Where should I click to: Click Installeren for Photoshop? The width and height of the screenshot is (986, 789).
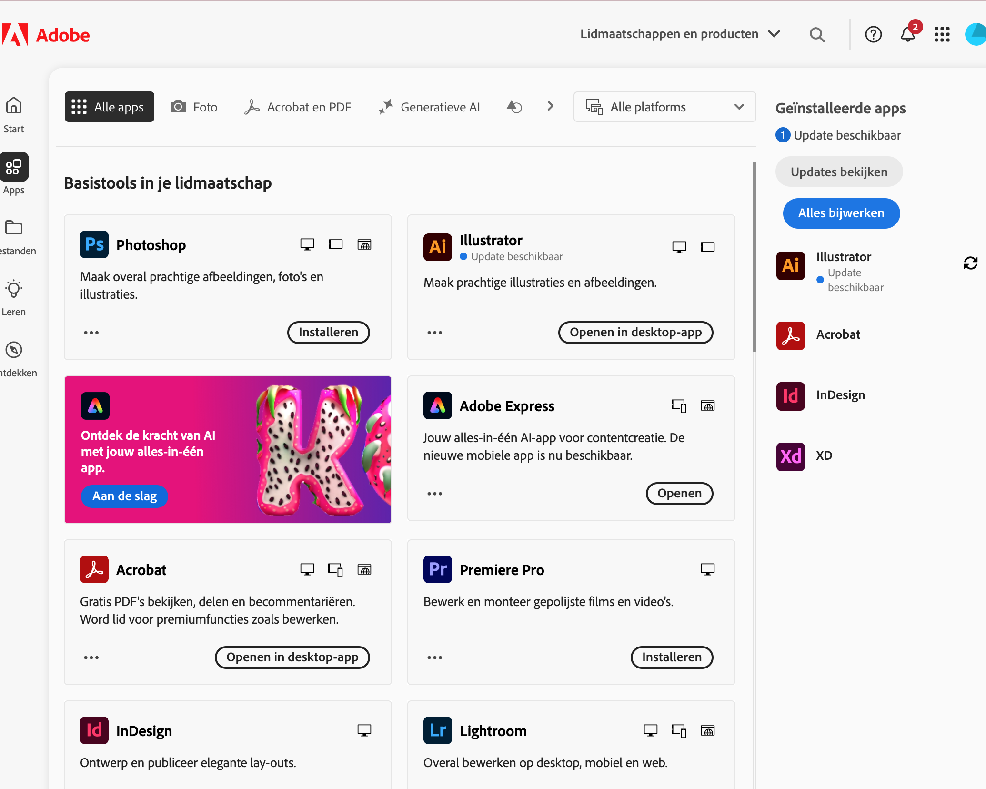coord(328,332)
